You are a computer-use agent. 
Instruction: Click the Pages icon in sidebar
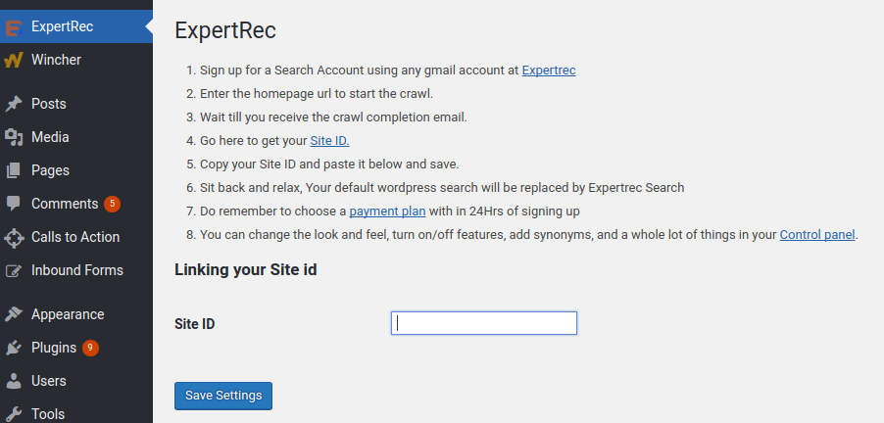coord(14,170)
